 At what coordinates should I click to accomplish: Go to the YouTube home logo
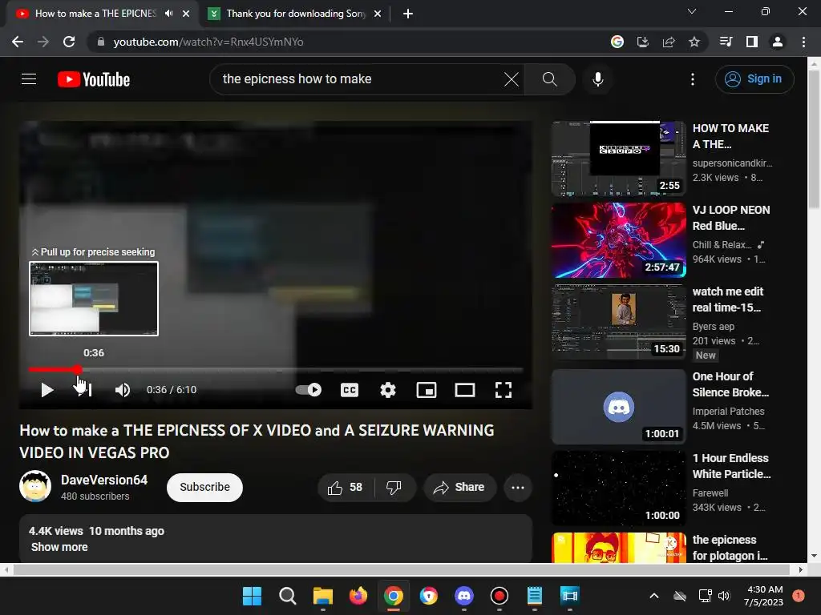[94, 79]
